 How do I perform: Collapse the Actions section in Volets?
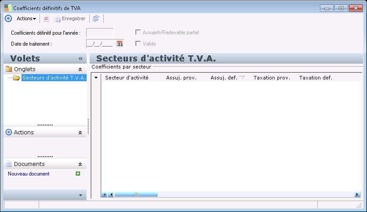tap(80, 133)
